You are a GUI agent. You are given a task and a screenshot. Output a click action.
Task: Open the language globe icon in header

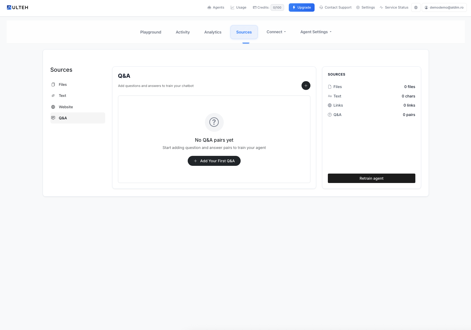(416, 7)
